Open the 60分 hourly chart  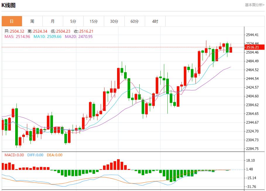[x=135, y=21]
